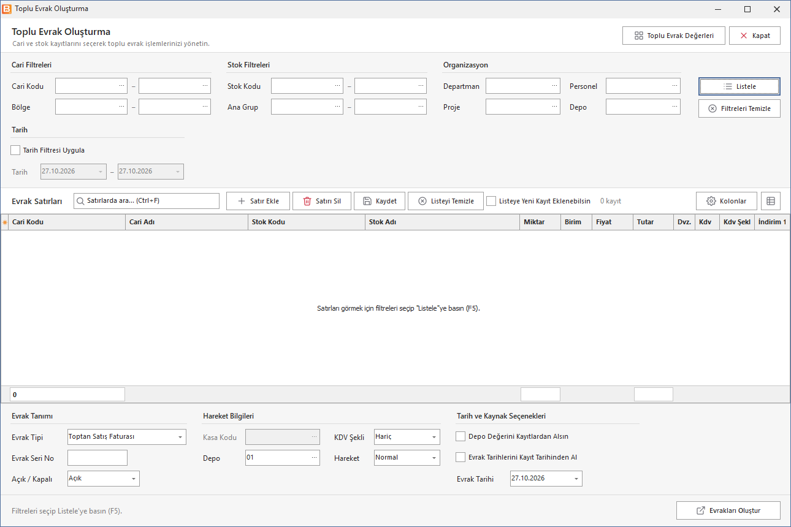The image size is (791, 527).
Task: Click Satır Ekle button
Action: click(x=258, y=201)
